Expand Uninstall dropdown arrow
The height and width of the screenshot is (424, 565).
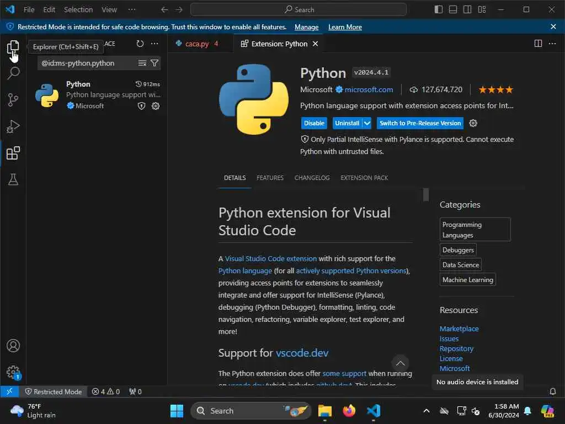click(x=367, y=123)
